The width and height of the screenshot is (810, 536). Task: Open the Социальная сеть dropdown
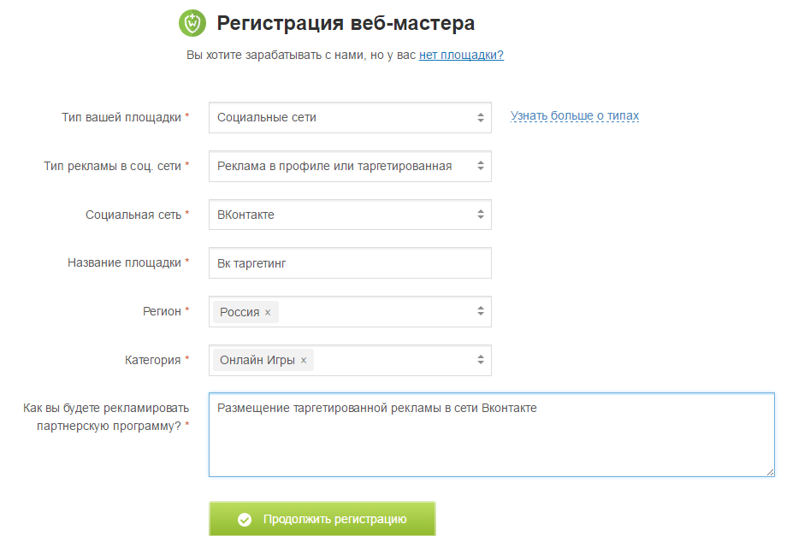[350, 215]
